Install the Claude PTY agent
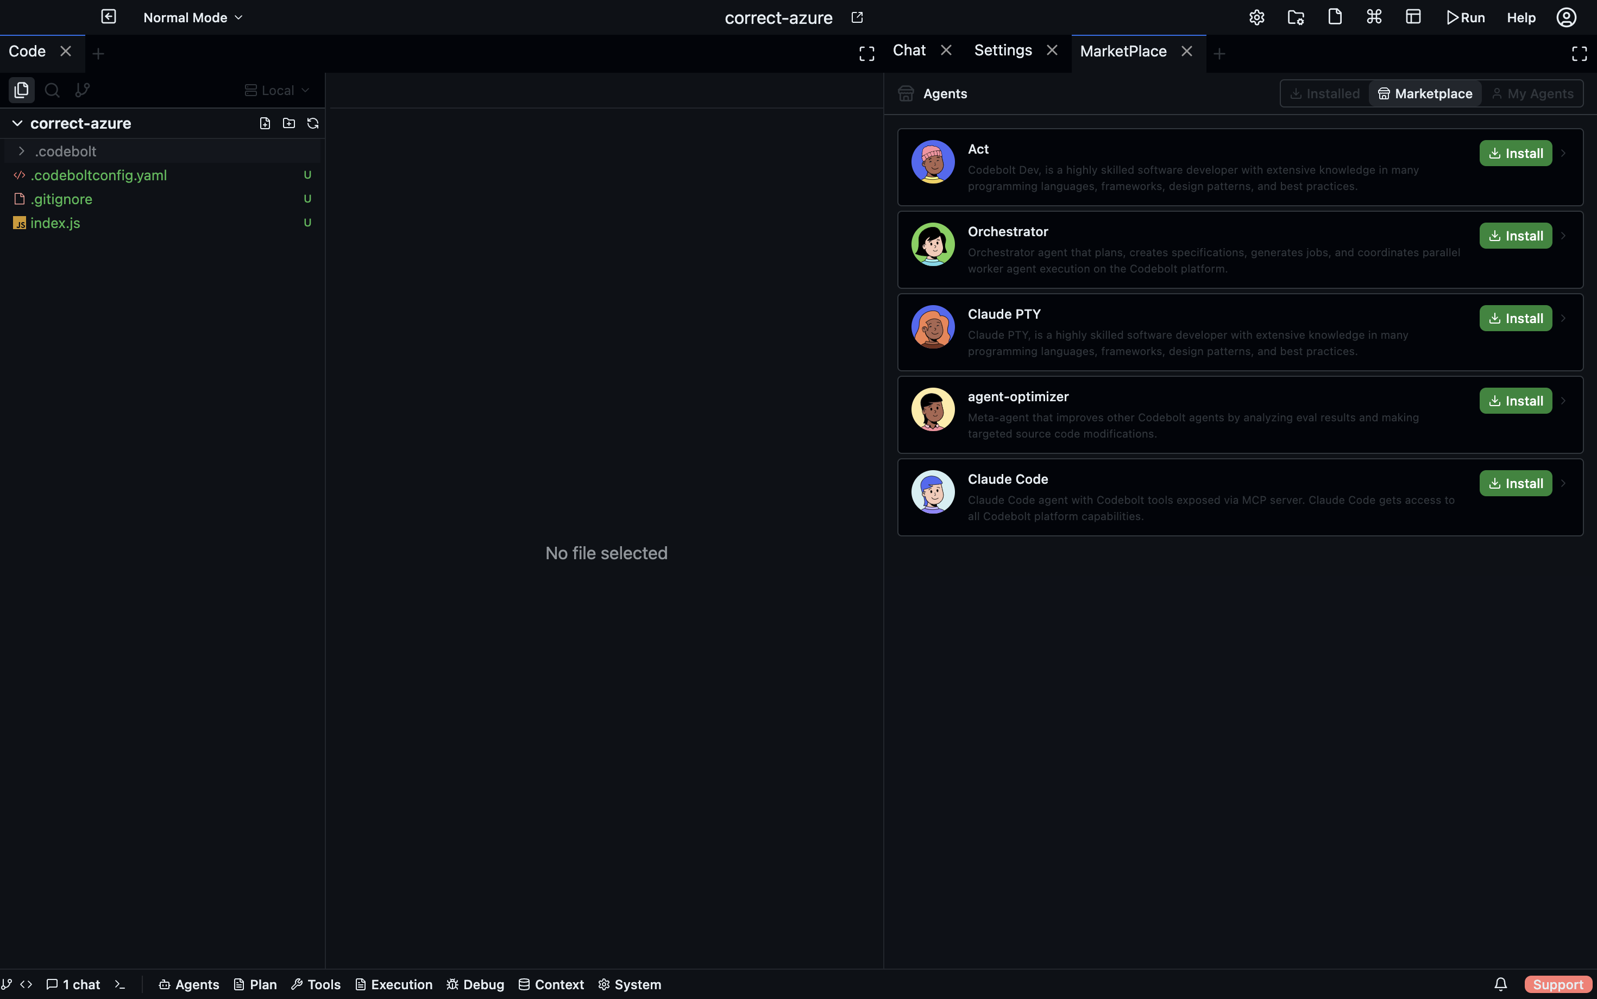 tap(1515, 319)
